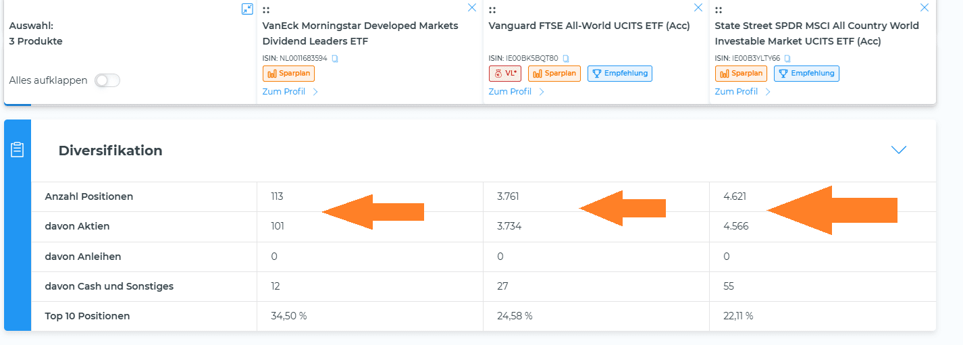Viewport: 963px width, 345px height.
Task: Remove the State Street SPDR column
Action: (x=925, y=7)
